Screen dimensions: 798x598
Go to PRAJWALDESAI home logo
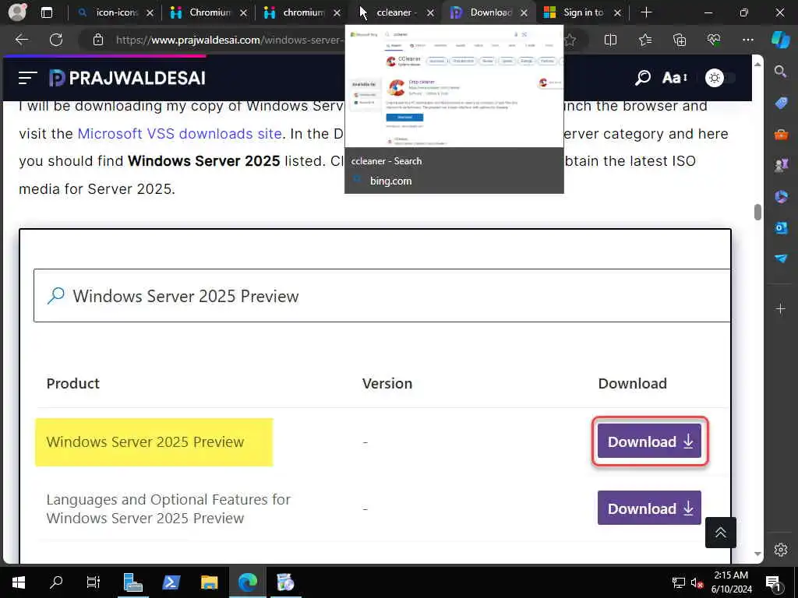click(x=127, y=78)
